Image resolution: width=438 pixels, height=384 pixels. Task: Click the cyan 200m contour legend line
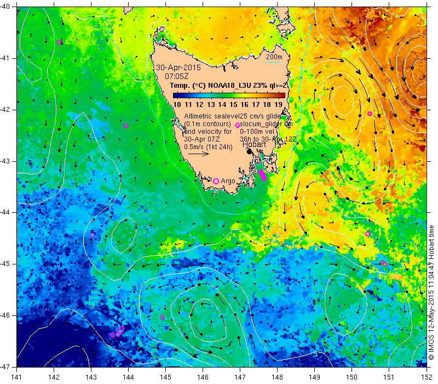273,62
